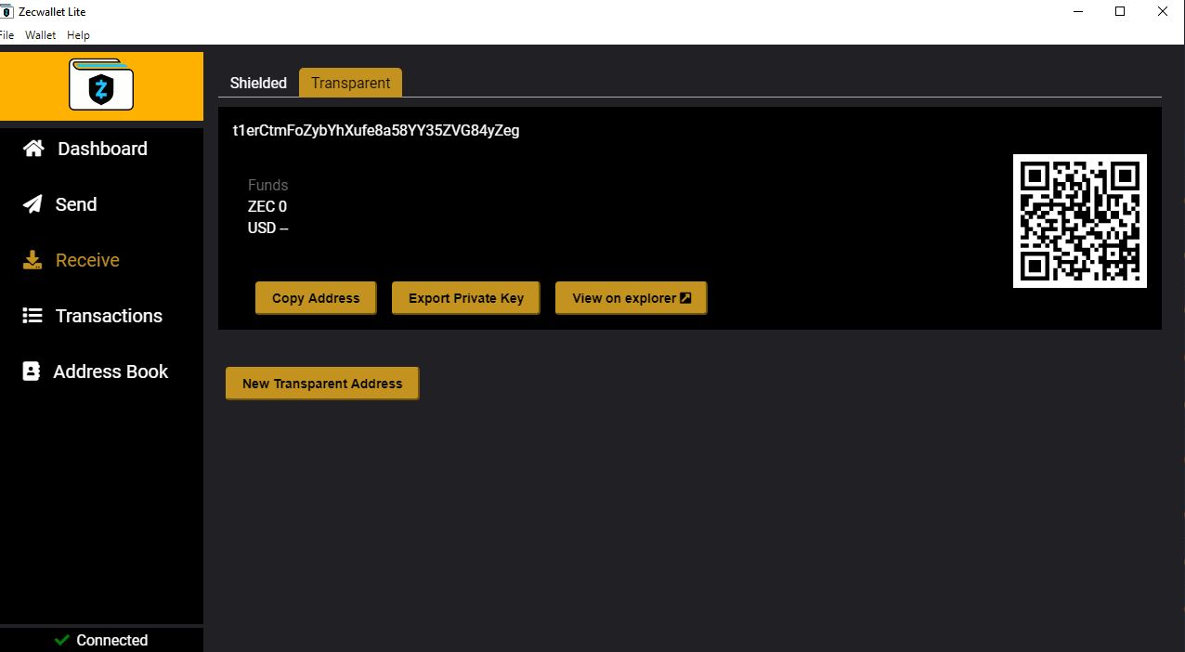Screen dimensions: 1185x652
Task: Open the Wallet menu
Action: pos(40,35)
